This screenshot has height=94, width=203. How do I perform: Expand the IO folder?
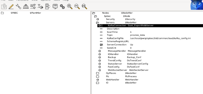(97, 83)
